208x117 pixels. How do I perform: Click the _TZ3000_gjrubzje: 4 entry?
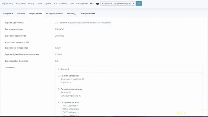tap(69, 106)
